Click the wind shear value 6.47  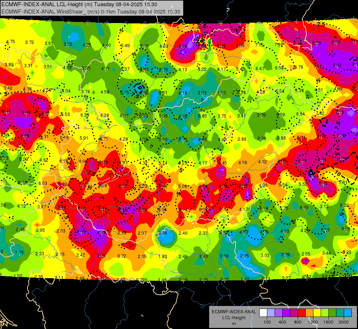click(260, 68)
